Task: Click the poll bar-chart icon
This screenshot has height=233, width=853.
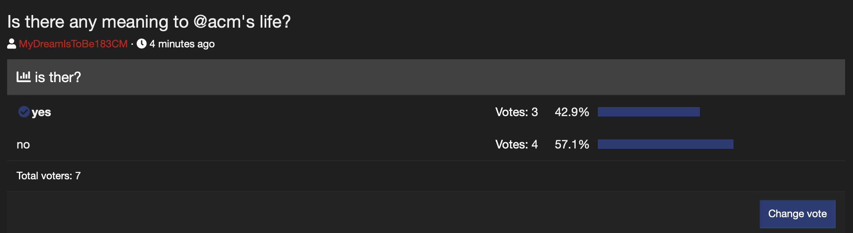Action: pyautogui.click(x=23, y=77)
